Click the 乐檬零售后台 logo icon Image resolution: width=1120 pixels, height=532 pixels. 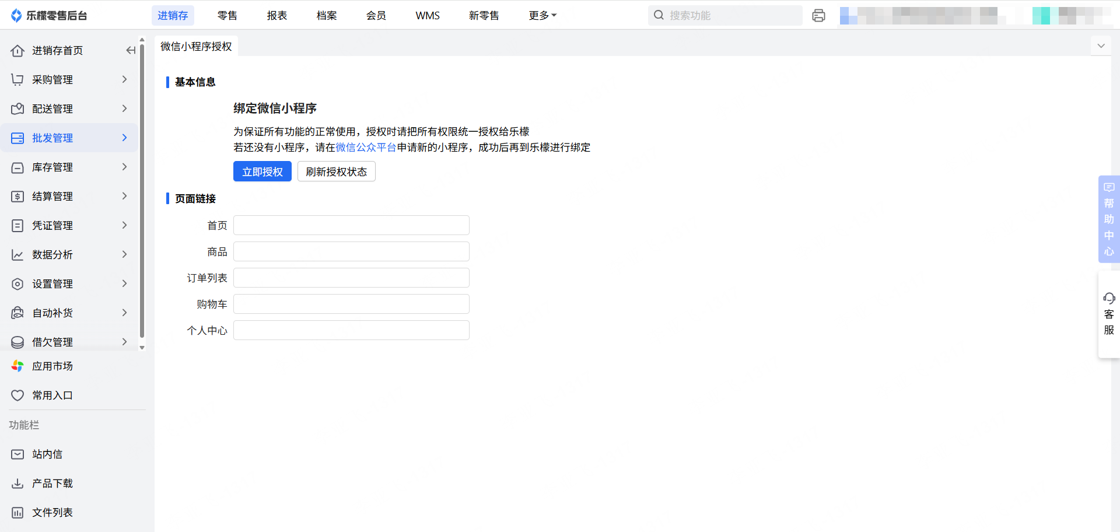tap(16, 16)
